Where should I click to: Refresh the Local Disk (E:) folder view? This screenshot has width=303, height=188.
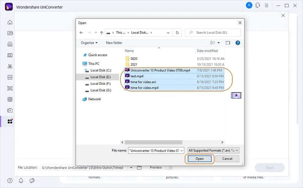pos(177,33)
